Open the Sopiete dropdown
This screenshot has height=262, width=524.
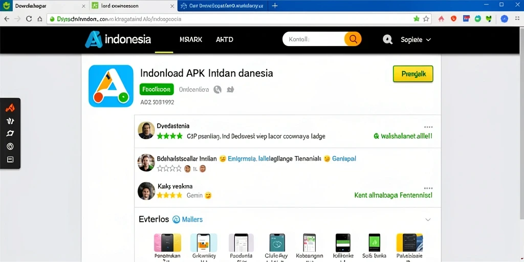click(x=416, y=40)
